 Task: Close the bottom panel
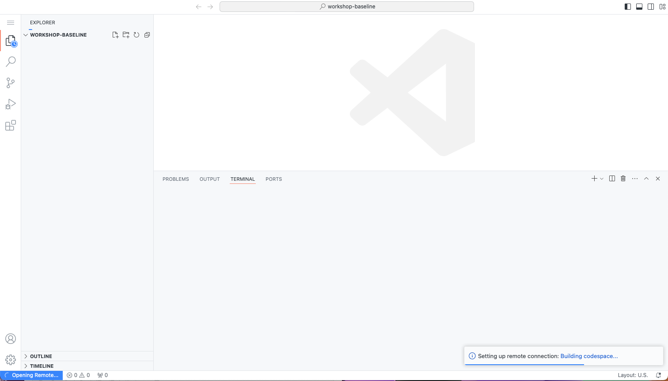(x=658, y=179)
